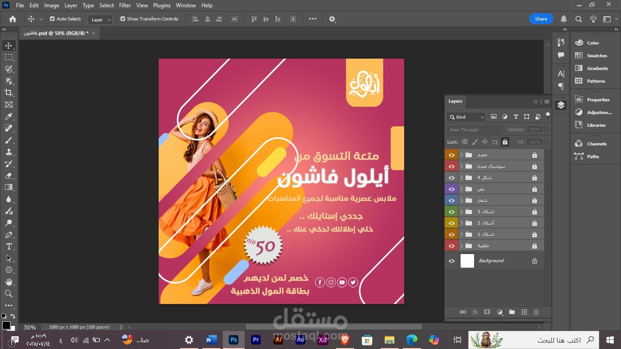The width and height of the screenshot is (621, 349).
Task: Select the Spot Healing Brush tool
Action: (9, 129)
